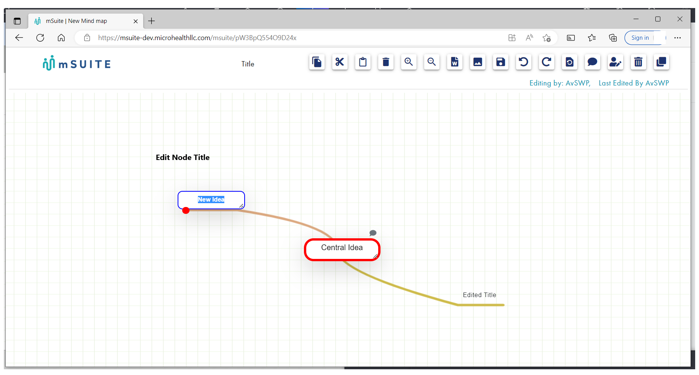Image resolution: width=699 pixels, height=375 pixels.
Task: Click the Copy icon in the toolbar
Action: click(x=317, y=62)
